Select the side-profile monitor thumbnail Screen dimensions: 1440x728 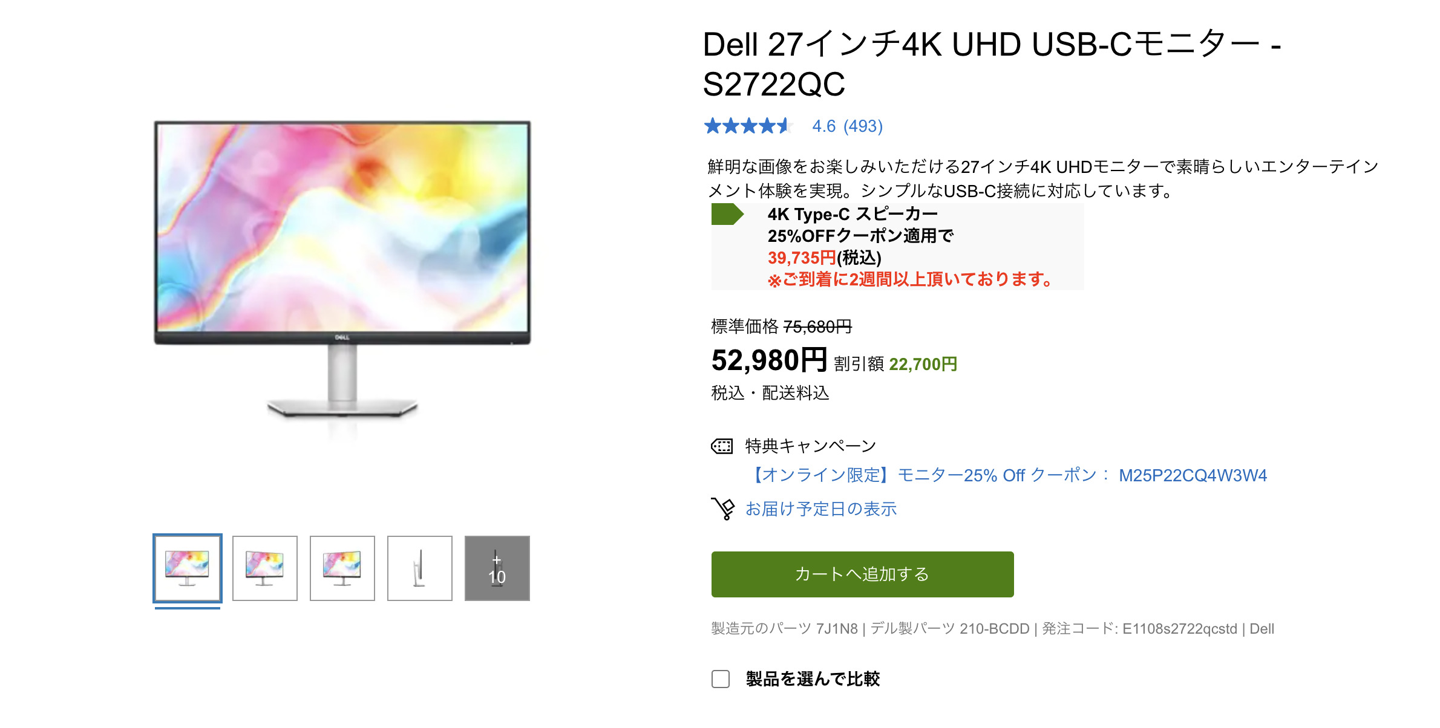pos(420,568)
